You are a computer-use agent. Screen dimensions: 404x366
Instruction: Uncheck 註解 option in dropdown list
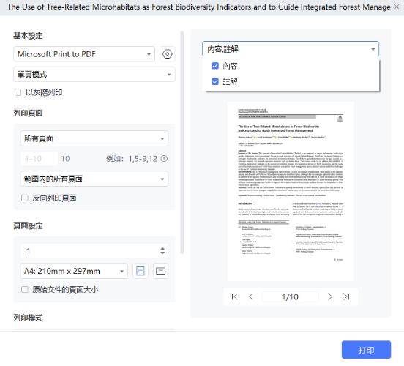(x=215, y=82)
